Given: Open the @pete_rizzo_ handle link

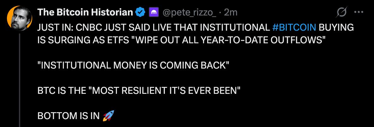Looking at the screenshot, I should tap(189, 13).
